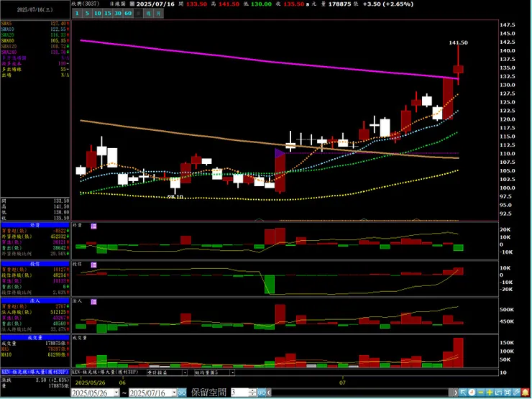532x399 pixels.
Task: Click the scrollbar right arrow
Action: [455, 393]
